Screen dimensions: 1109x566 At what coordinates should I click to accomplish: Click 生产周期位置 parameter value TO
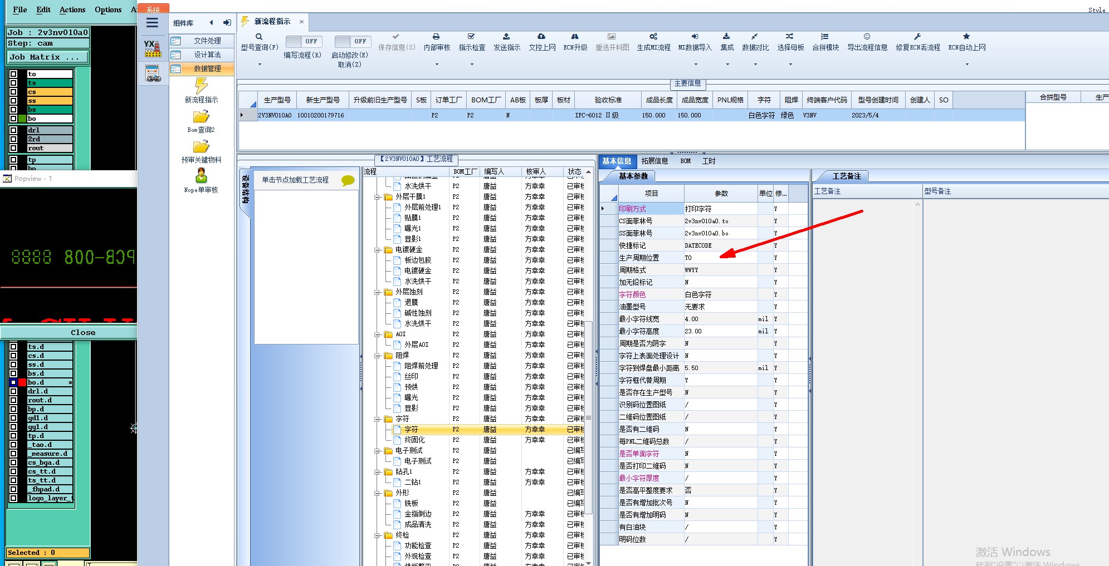(x=720, y=258)
